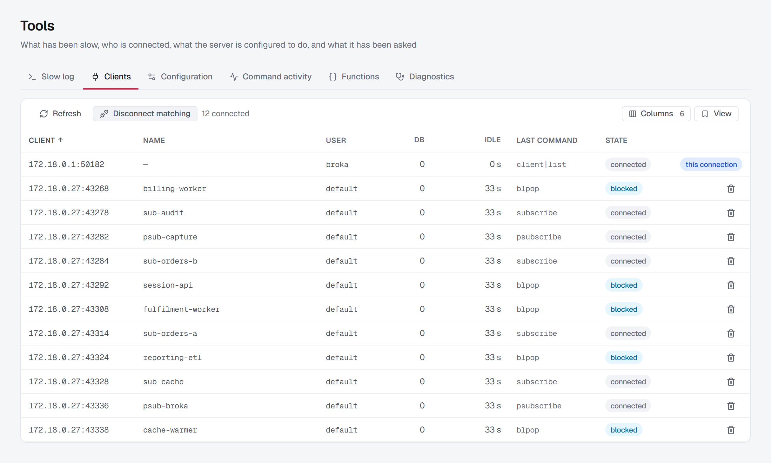The height and width of the screenshot is (463, 771).
Task: Click the 'psub-broka' name cell
Action: coord(165,406)
